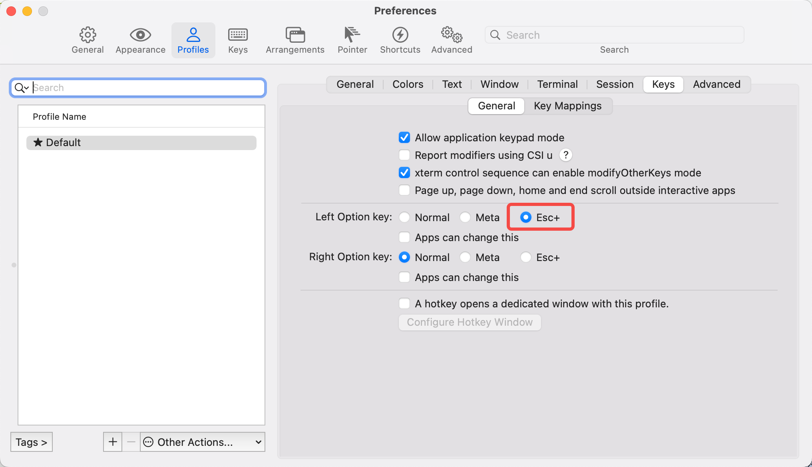Click the help question mark icon

[565, 155]
